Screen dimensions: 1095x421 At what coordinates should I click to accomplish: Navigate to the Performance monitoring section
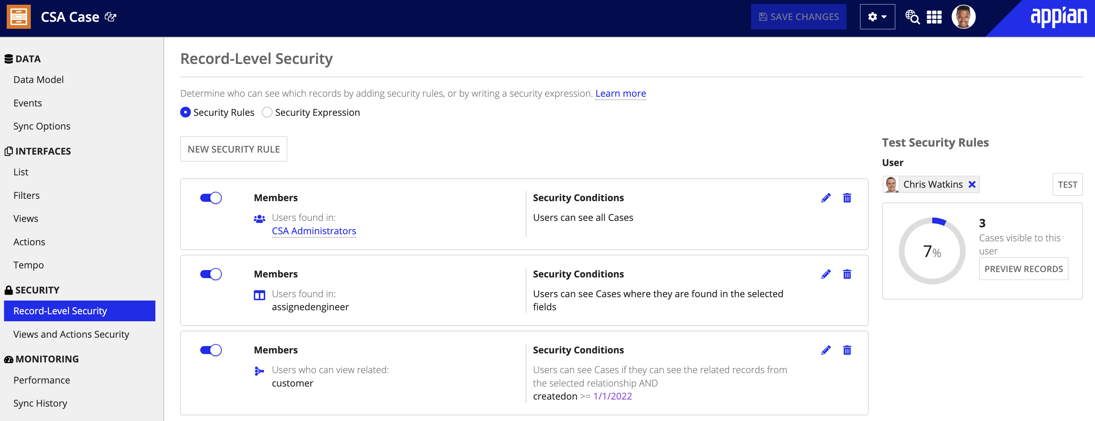(41, 380)
